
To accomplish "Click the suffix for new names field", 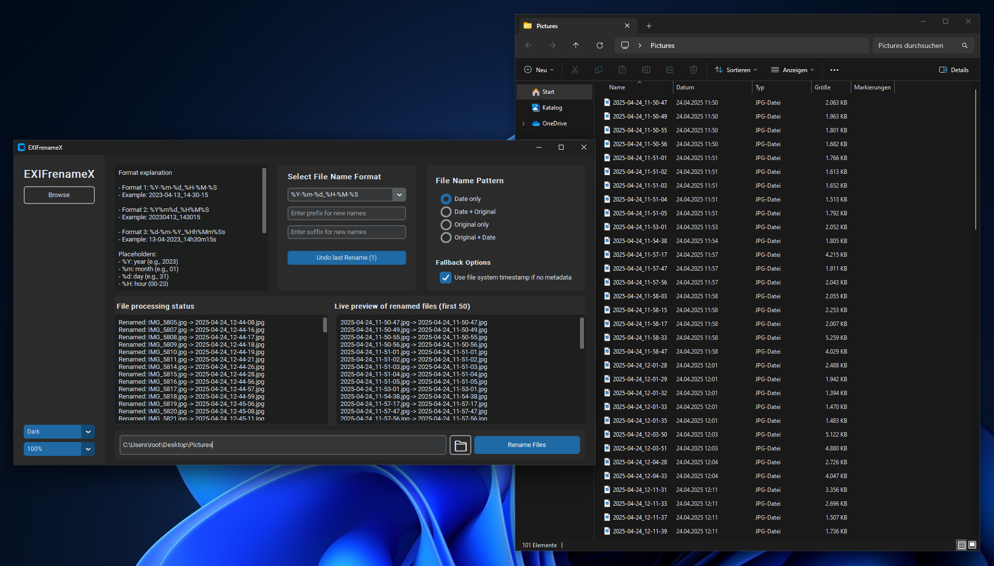I will [x=347, y=232].
